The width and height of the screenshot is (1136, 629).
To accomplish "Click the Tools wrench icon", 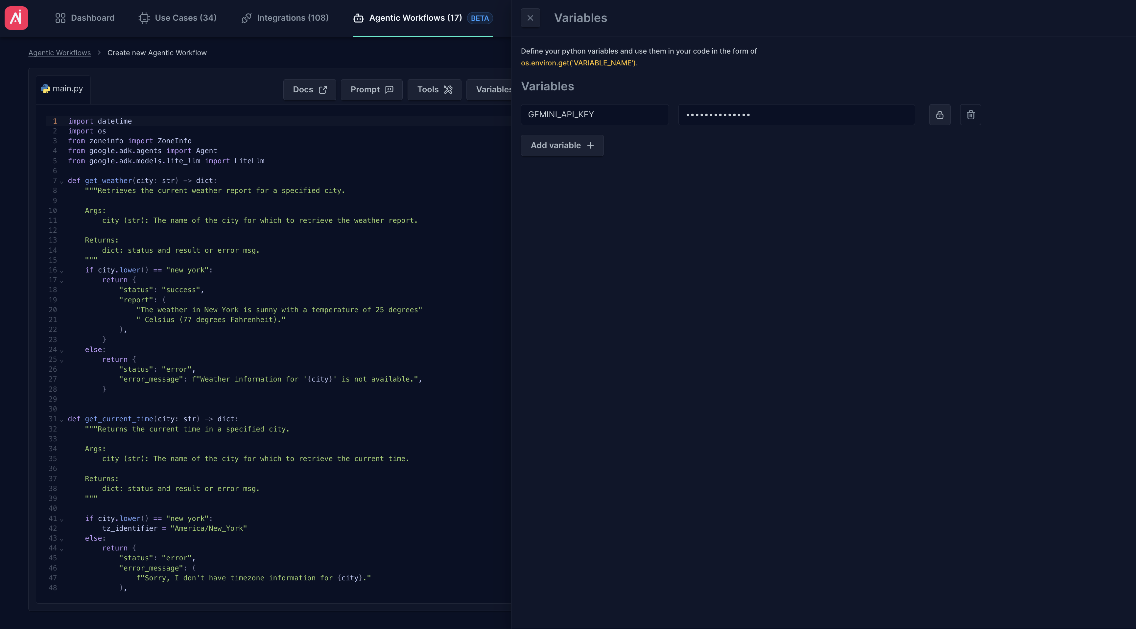I will point(448,89).
